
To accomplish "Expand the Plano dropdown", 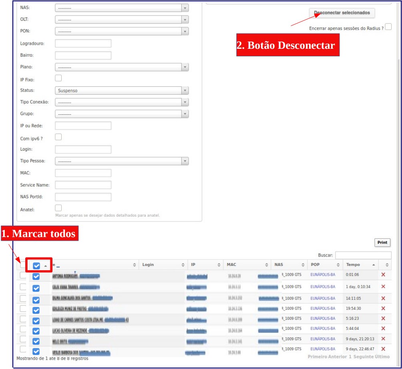I will click(121, 67).
